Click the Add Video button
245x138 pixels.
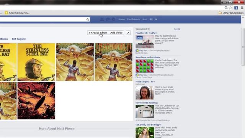tap(116, 33)
